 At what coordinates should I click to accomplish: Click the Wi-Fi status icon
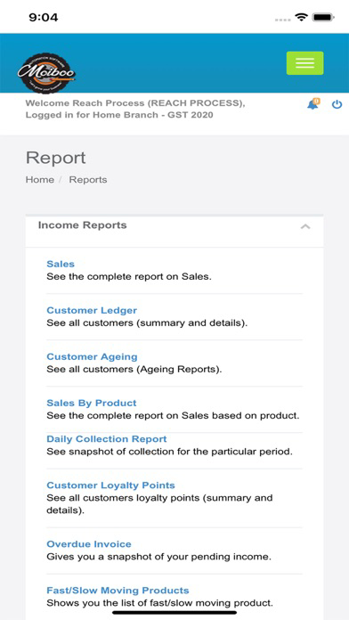(301, 18)
